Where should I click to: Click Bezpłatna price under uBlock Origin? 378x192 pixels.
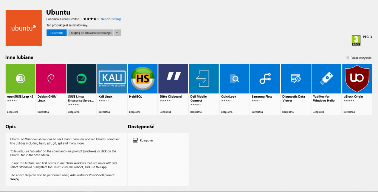coord(349,112)
